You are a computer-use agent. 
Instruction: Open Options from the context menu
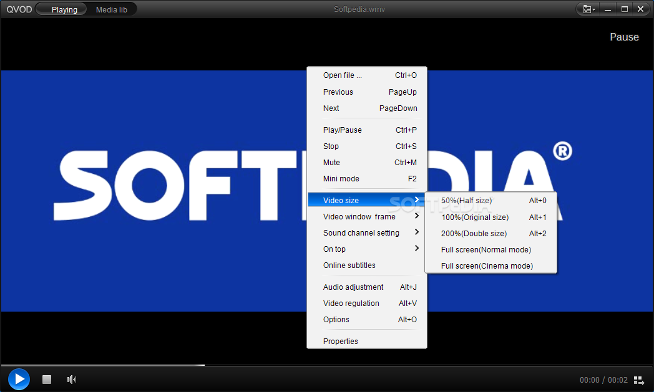click(x=367, y=320)
